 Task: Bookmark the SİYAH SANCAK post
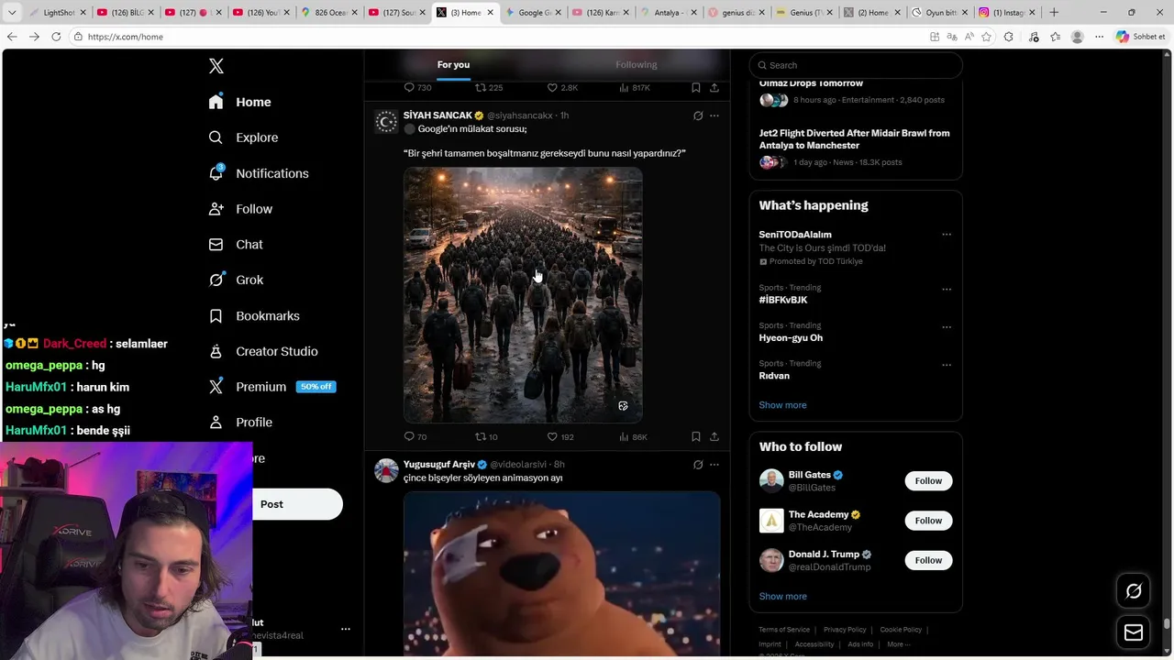coord(696,436)
